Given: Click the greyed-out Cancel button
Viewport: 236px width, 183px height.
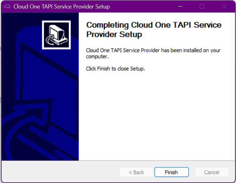Looking at the screenshot, I should coord(212,172).
